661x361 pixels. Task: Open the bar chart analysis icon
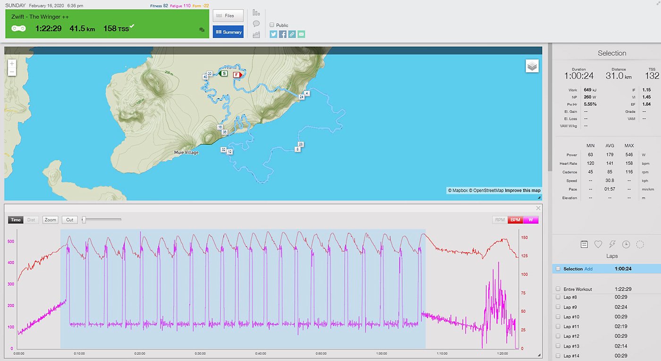coord(256,13)
